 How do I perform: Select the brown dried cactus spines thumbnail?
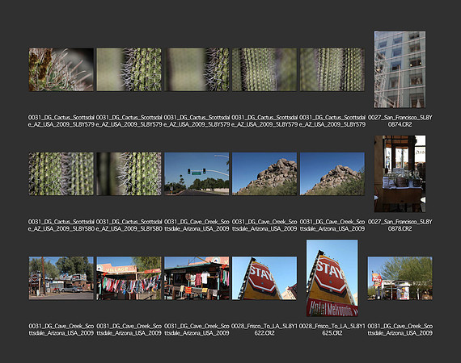61,69
